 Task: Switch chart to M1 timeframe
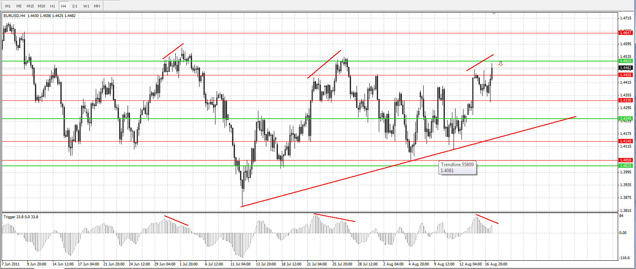[8, 6]
